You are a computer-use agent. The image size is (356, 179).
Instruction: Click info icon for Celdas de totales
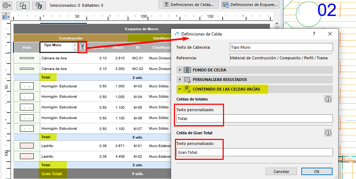[x=328, y=99]
